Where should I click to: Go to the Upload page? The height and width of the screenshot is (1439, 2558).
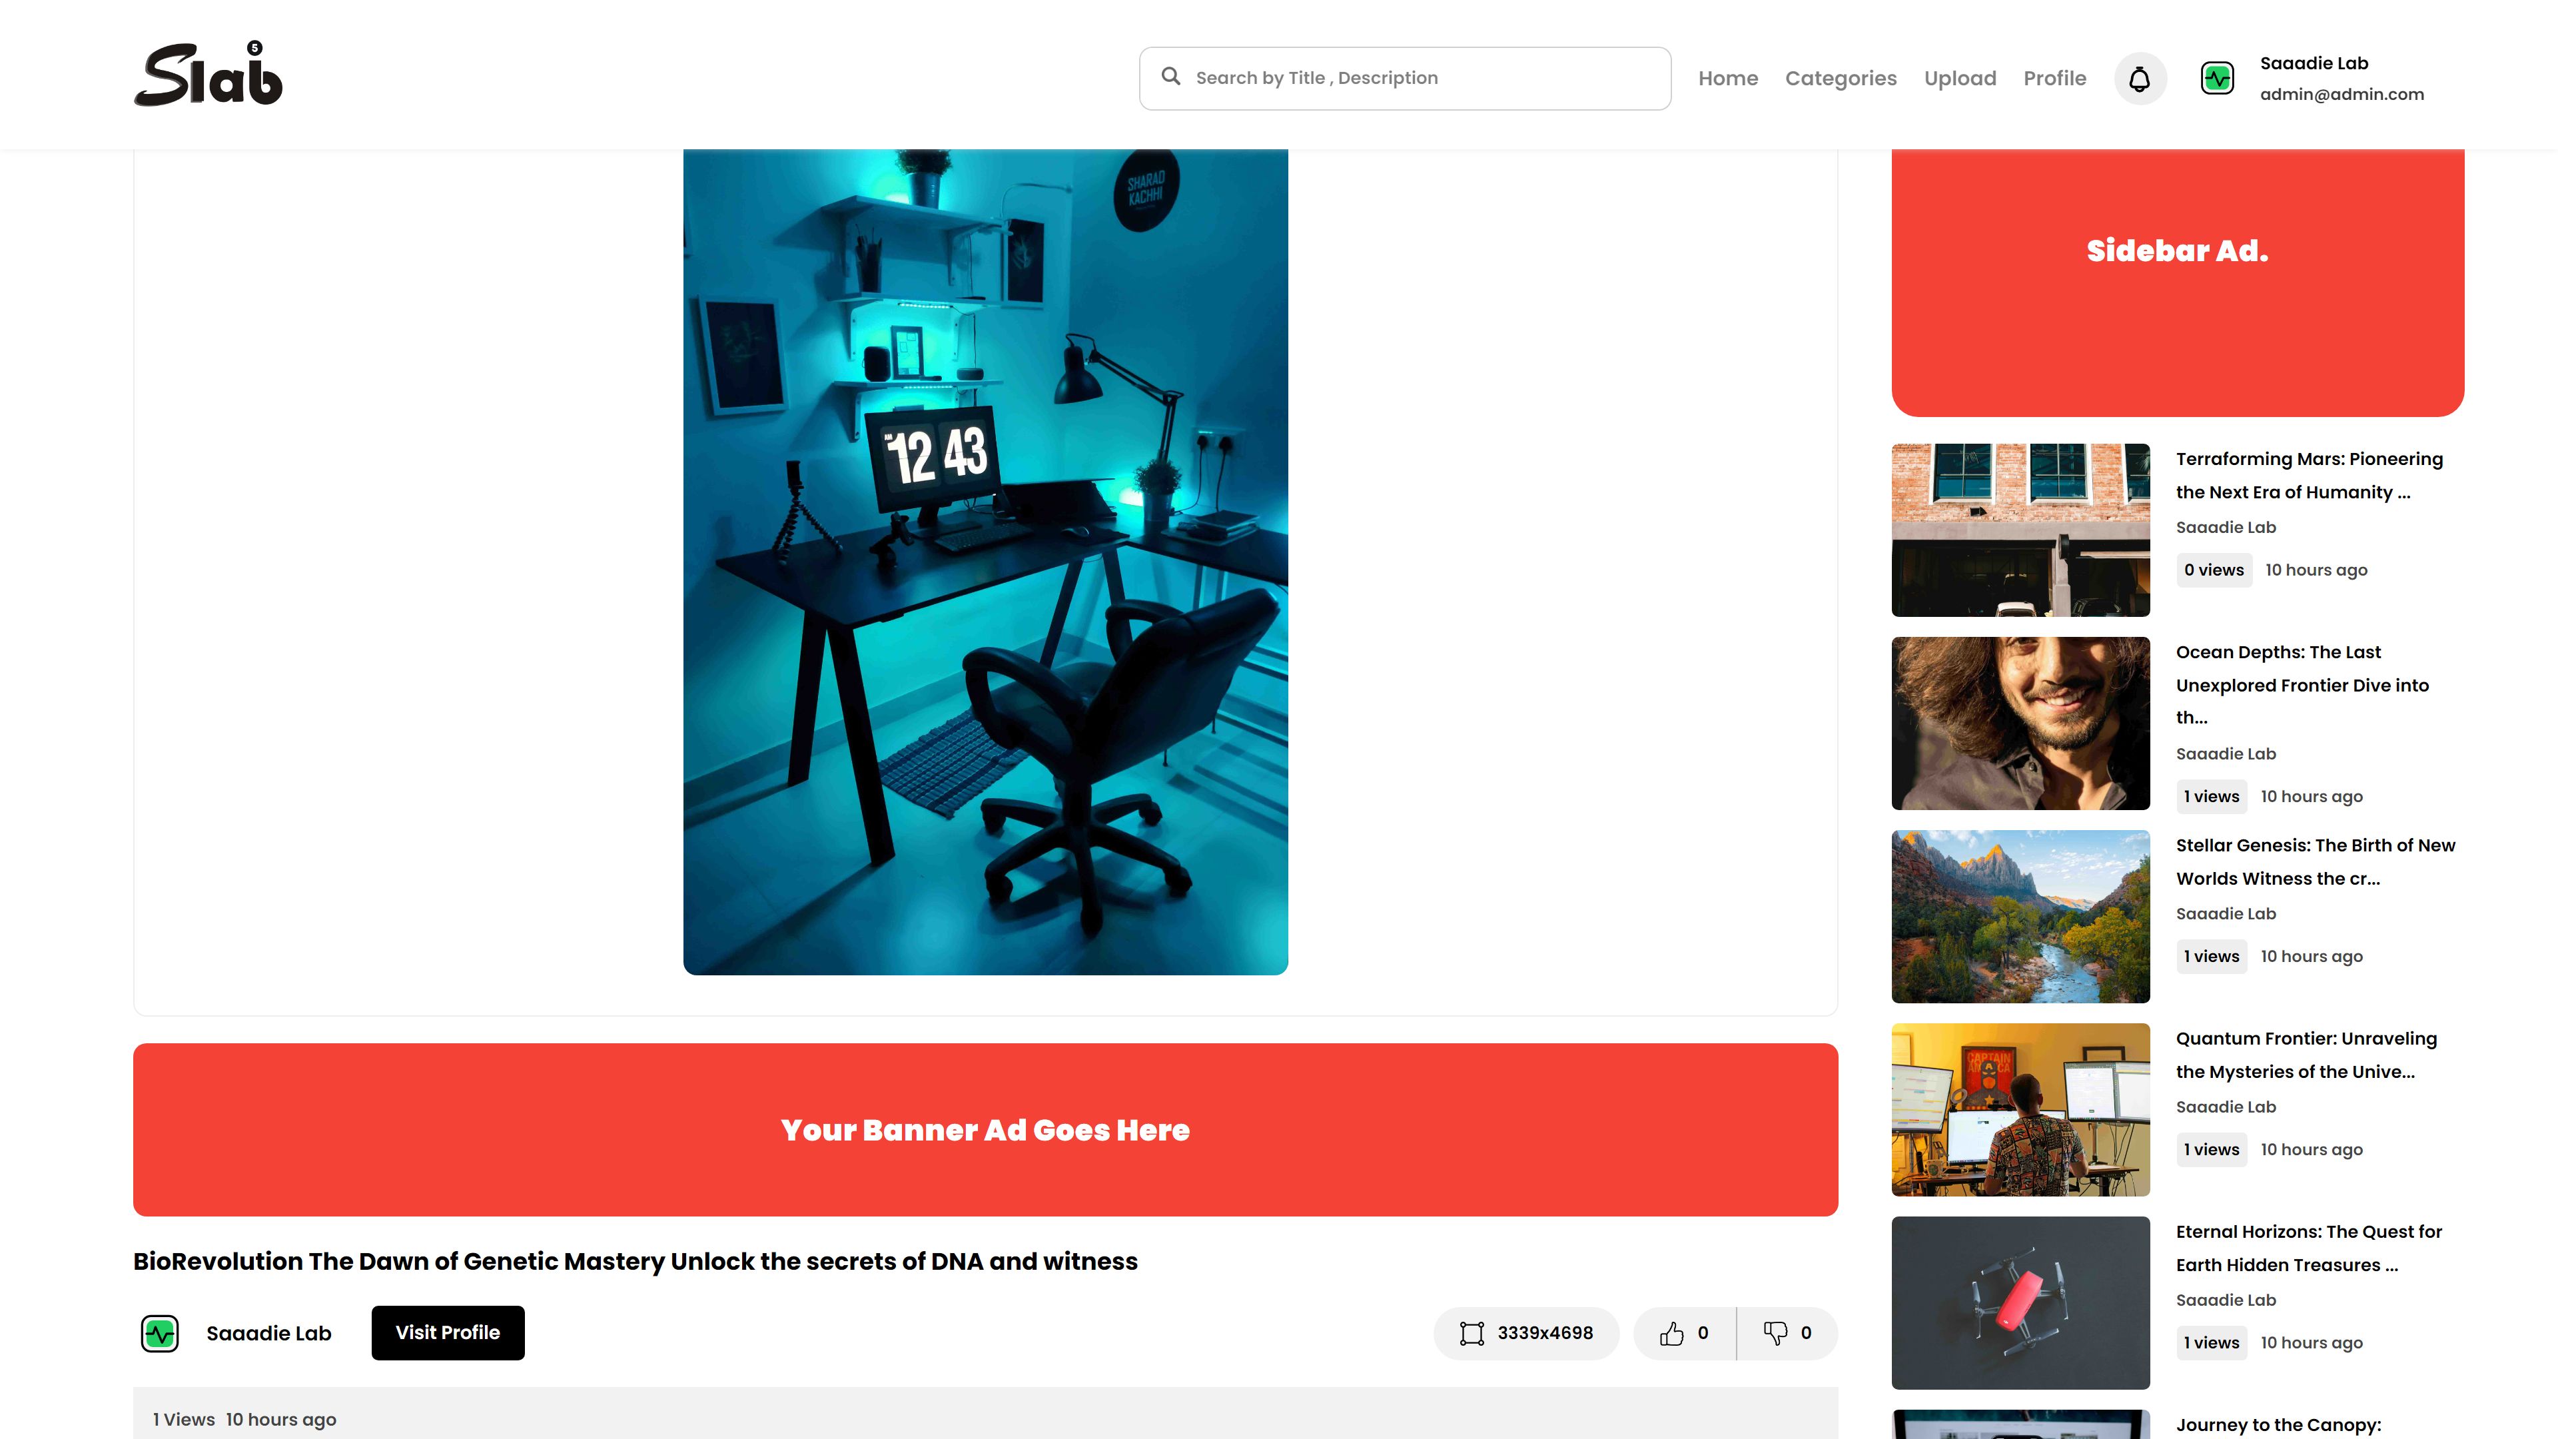click(1959, 79)
